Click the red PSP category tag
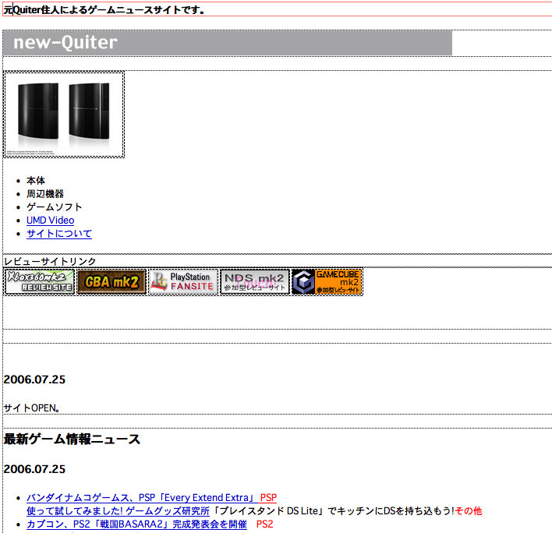Viewport: 552px width, 533px height. click(x=268, y=497)
